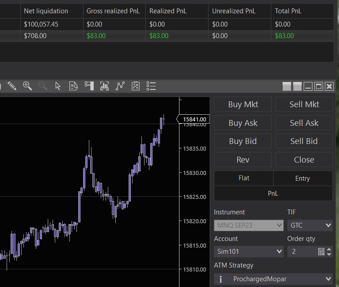The width and height of the screenshot is (339, 287).
Task: Click the Buy Mkt button
Action: [243, 105]
